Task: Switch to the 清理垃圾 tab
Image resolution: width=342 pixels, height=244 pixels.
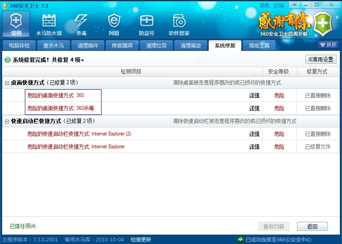Action: click(156, 45)
